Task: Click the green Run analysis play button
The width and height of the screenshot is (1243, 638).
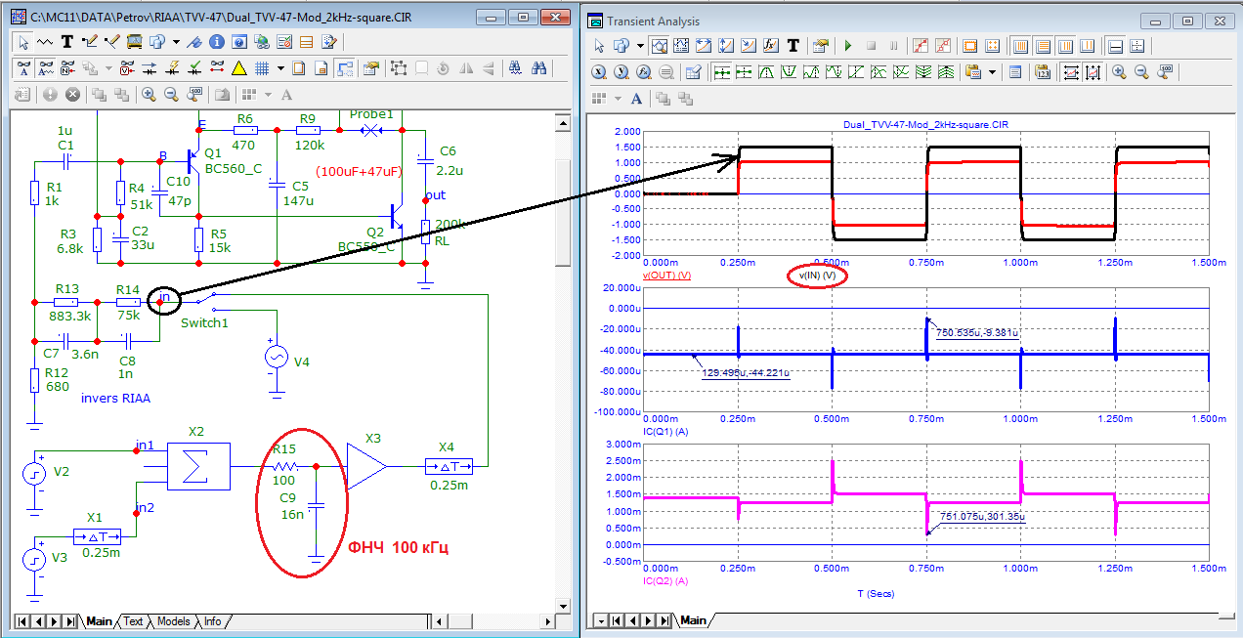Action: [847, 46]
